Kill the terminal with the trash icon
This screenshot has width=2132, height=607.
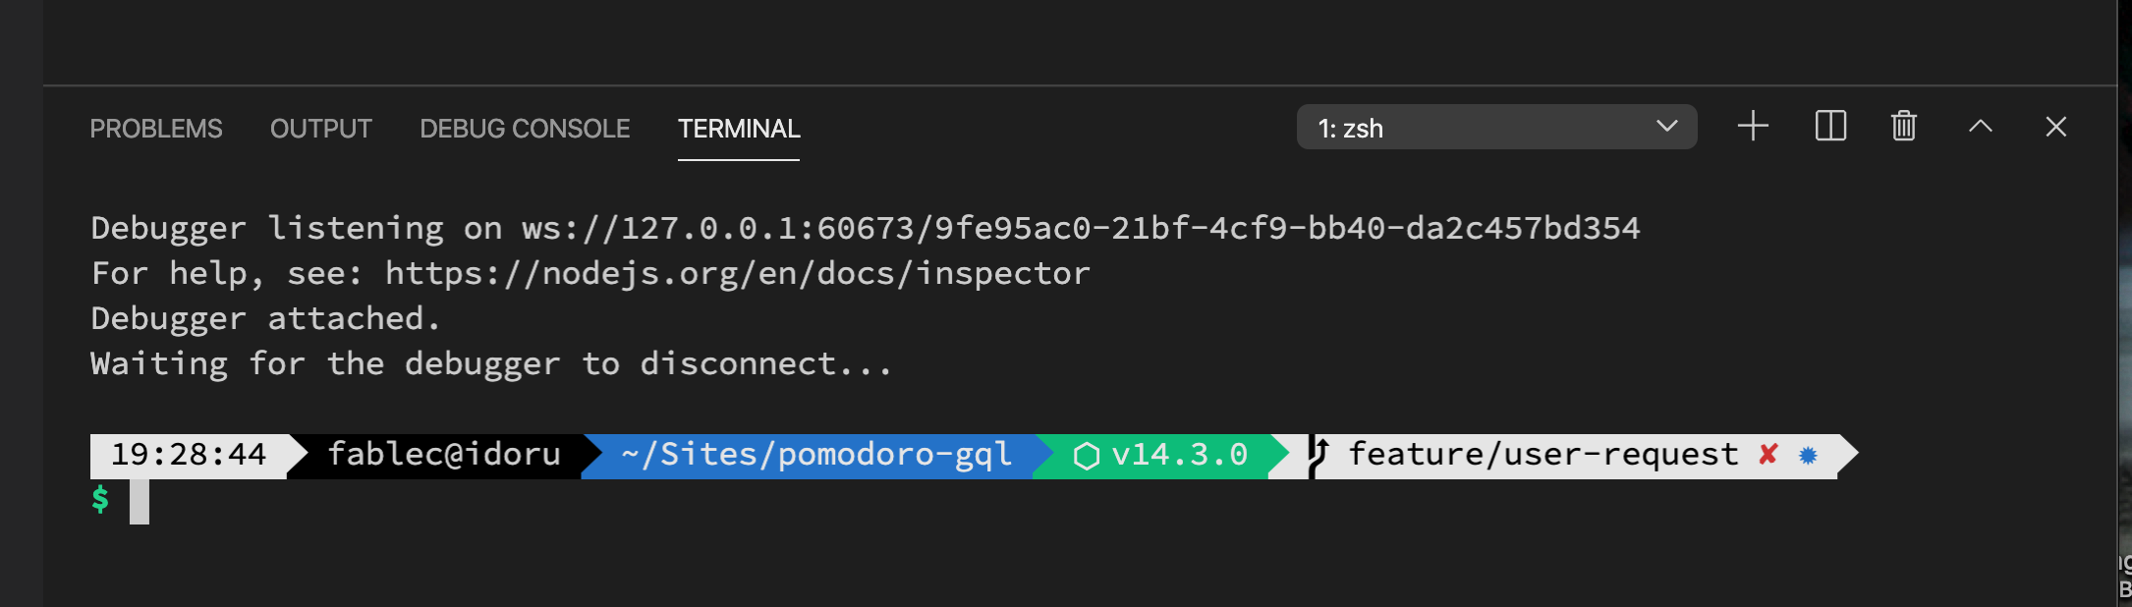1903,126
